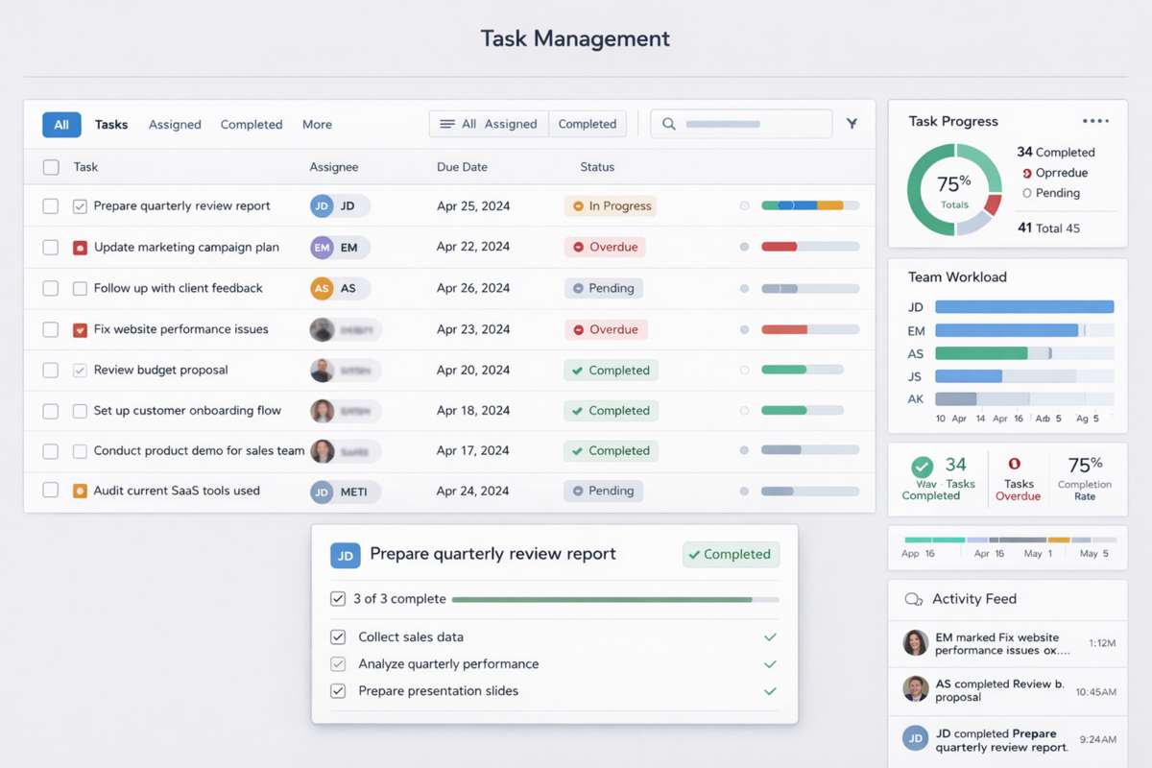Click the Completed status badge on quarterly report
Image resolution: width=1152 pixels, height=768 pixels.
(731, 554)
